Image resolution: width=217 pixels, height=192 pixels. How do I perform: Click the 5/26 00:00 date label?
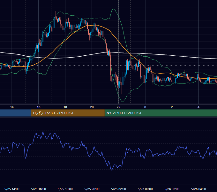point(145,189)
